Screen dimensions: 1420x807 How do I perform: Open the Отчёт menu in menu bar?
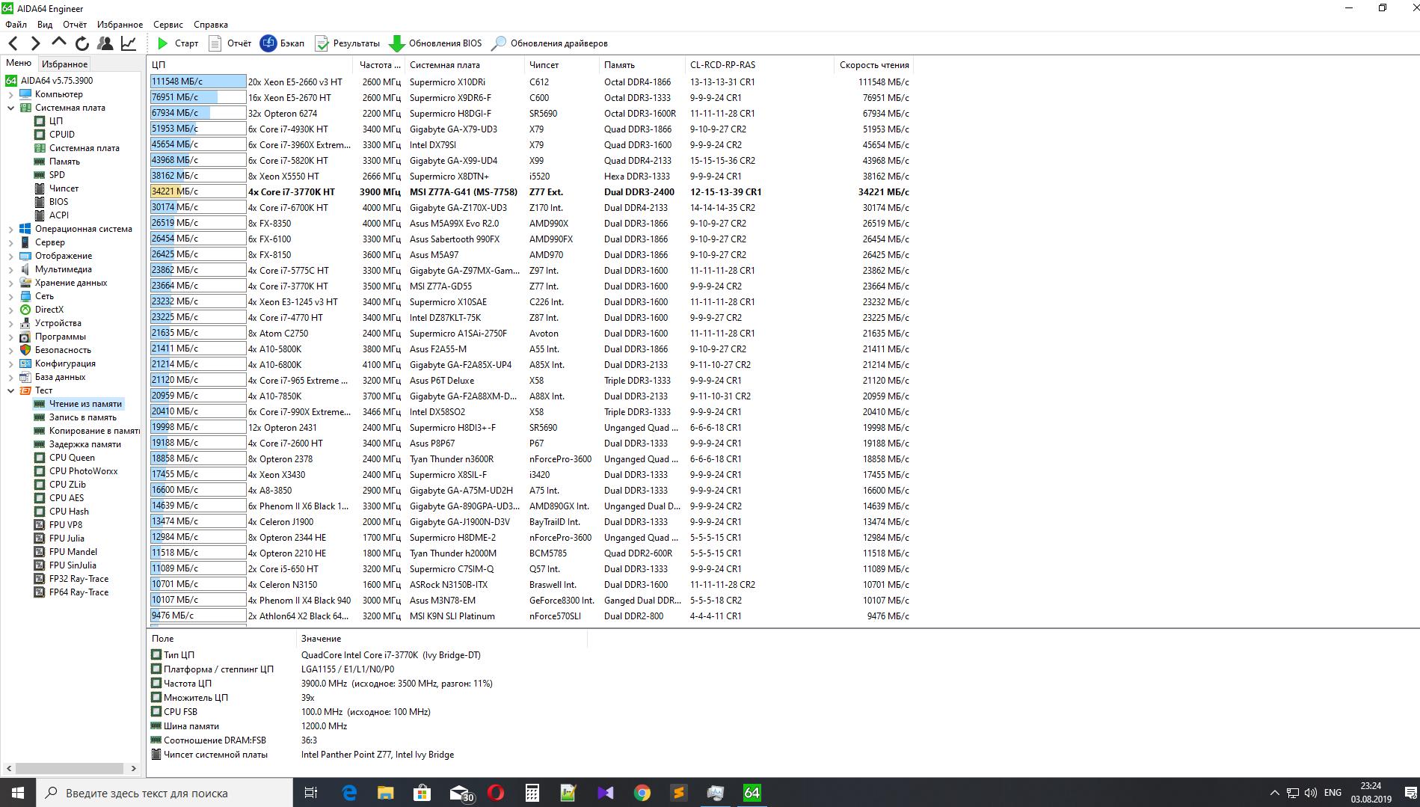(x=75, y=25)
